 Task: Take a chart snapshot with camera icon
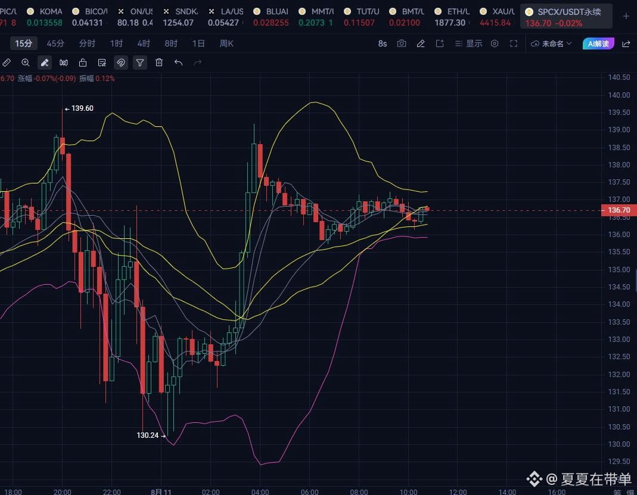(402, 43)
